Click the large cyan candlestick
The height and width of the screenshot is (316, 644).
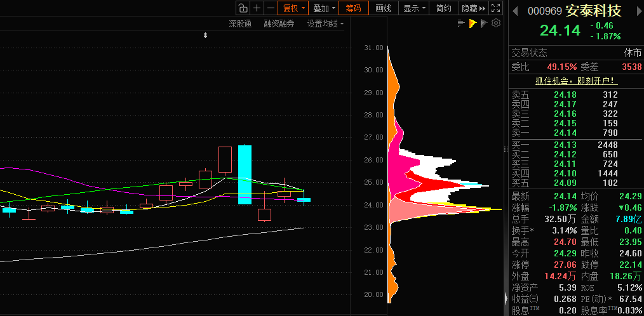[245, 174]
